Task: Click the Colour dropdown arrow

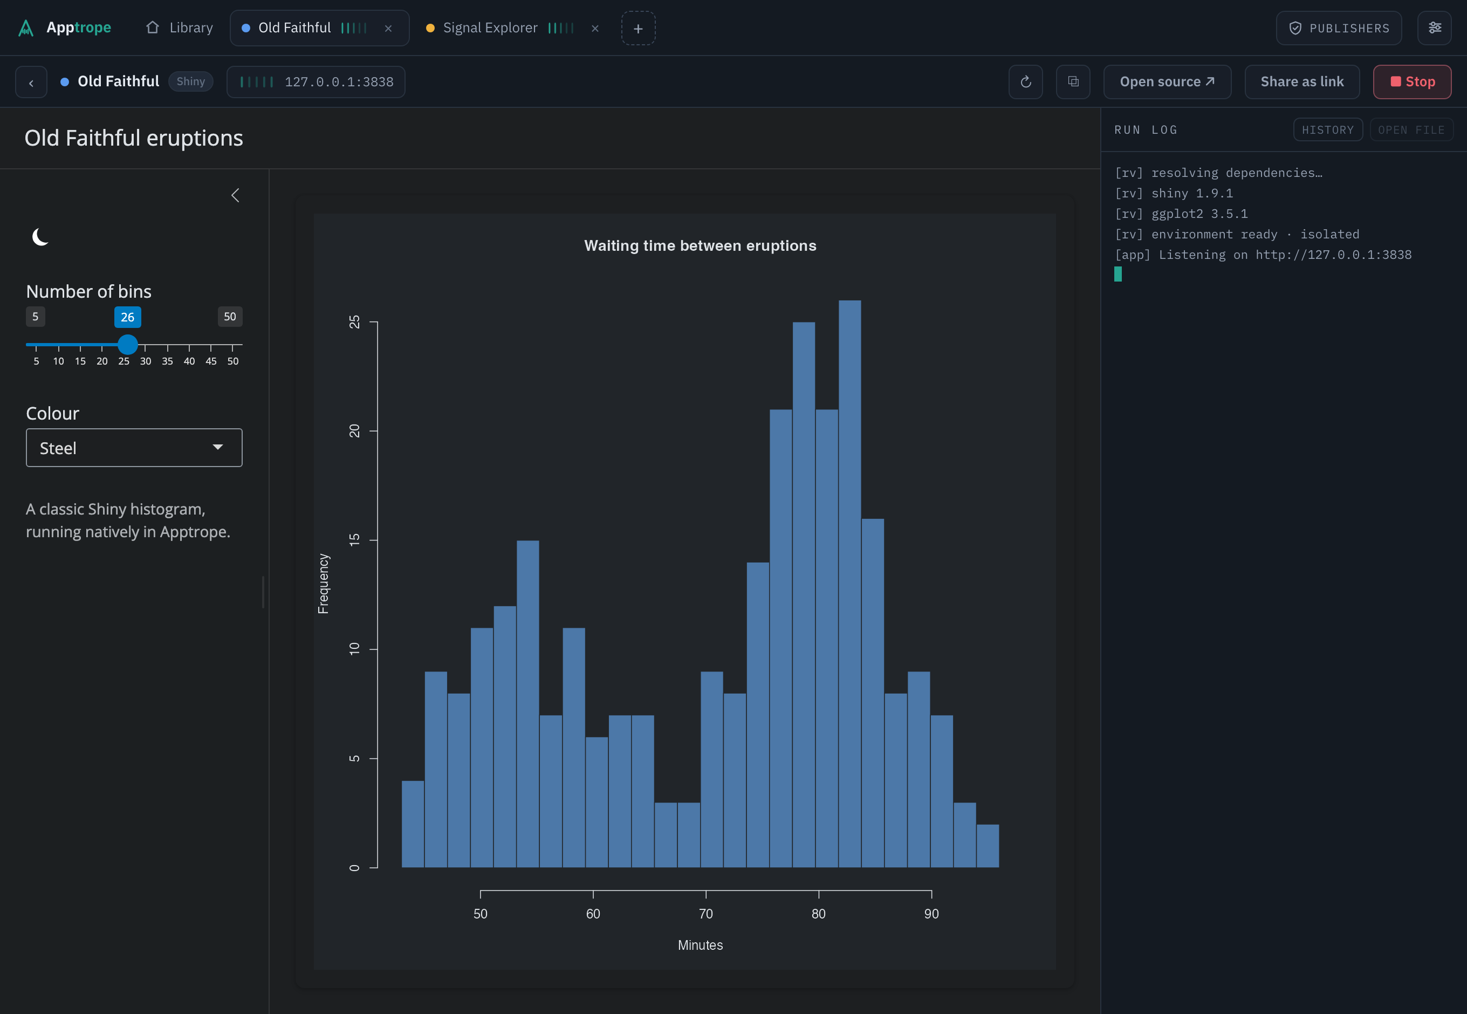Action: point(218,447)
